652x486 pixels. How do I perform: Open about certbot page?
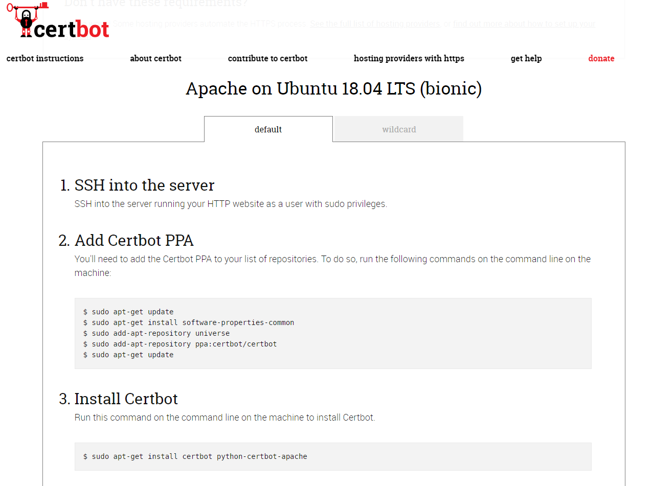(x=156, y=58)
